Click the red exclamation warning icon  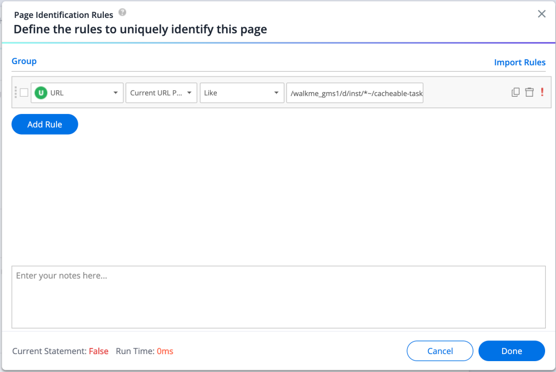pyautogui.click(x=542, y=93)
